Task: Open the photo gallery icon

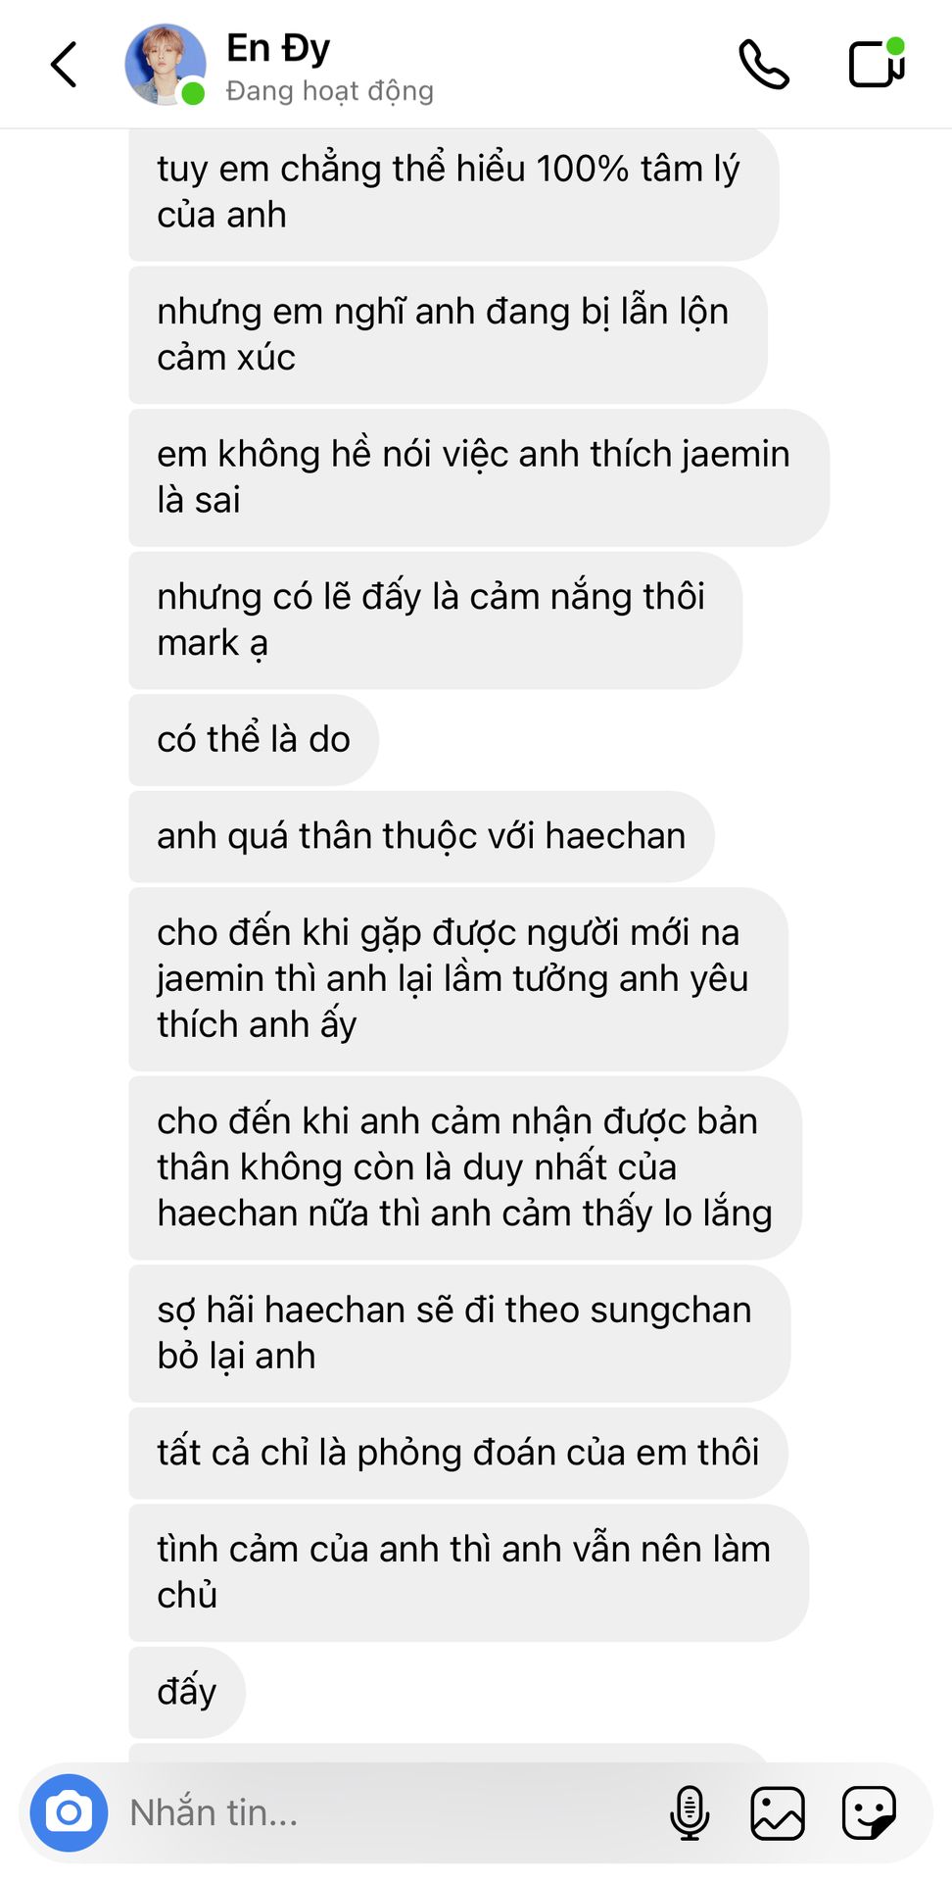Action: point(778,1812)
